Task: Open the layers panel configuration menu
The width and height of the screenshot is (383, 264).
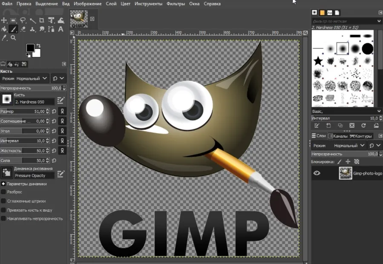Action: [x=380, y=136]
